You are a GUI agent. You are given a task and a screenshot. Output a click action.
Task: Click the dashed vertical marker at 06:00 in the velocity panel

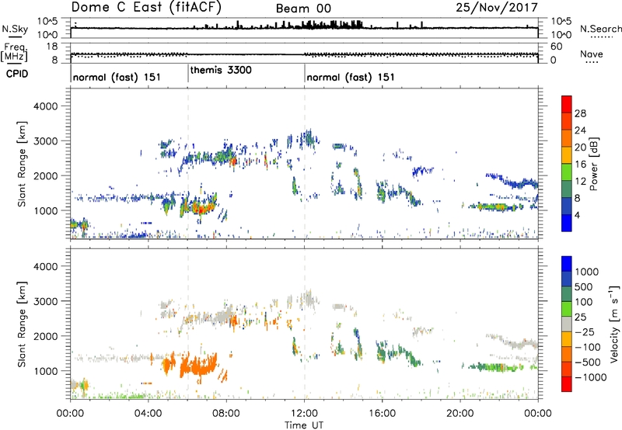(x=188, y=324)
